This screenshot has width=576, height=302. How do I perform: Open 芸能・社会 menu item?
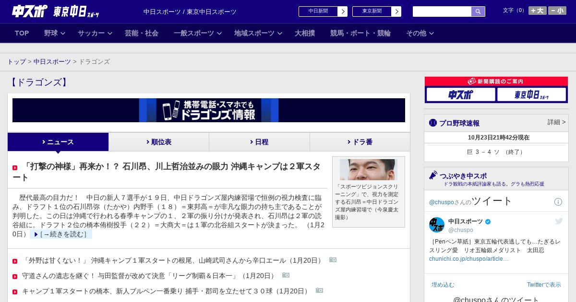142,33
